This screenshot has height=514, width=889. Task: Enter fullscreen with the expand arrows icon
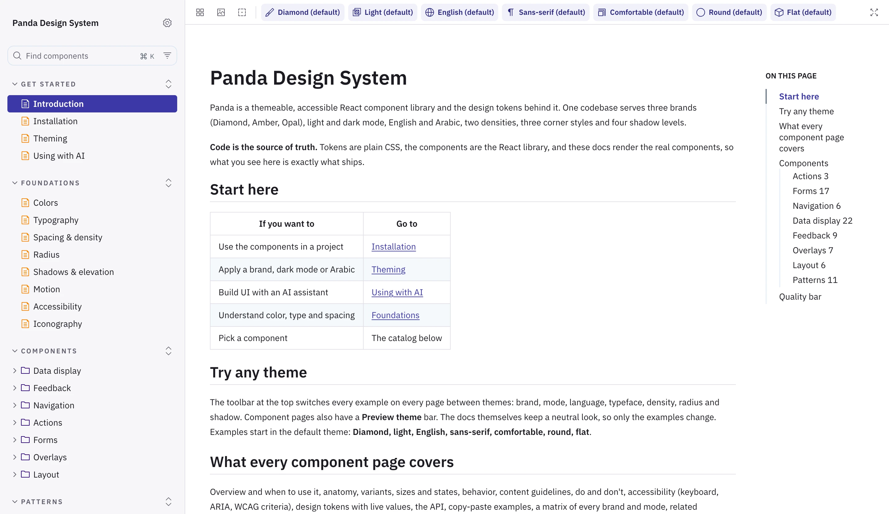[x=874, y=12]
